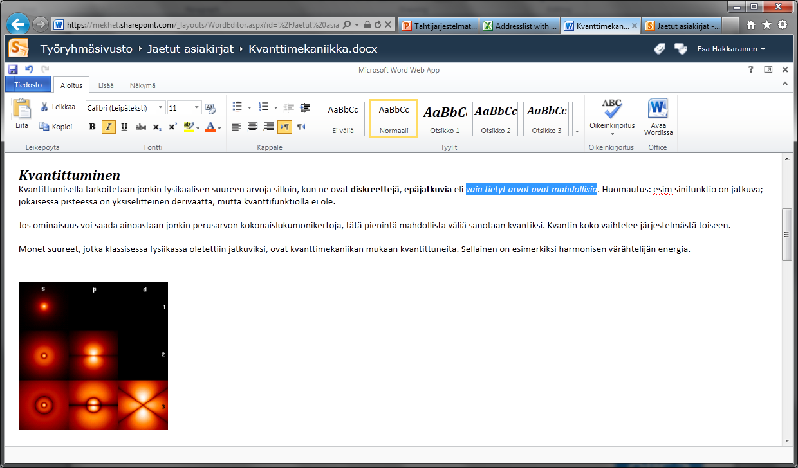Decrease paragraph indent
This screenshot has height=468, width=798.
click(290, 107)
